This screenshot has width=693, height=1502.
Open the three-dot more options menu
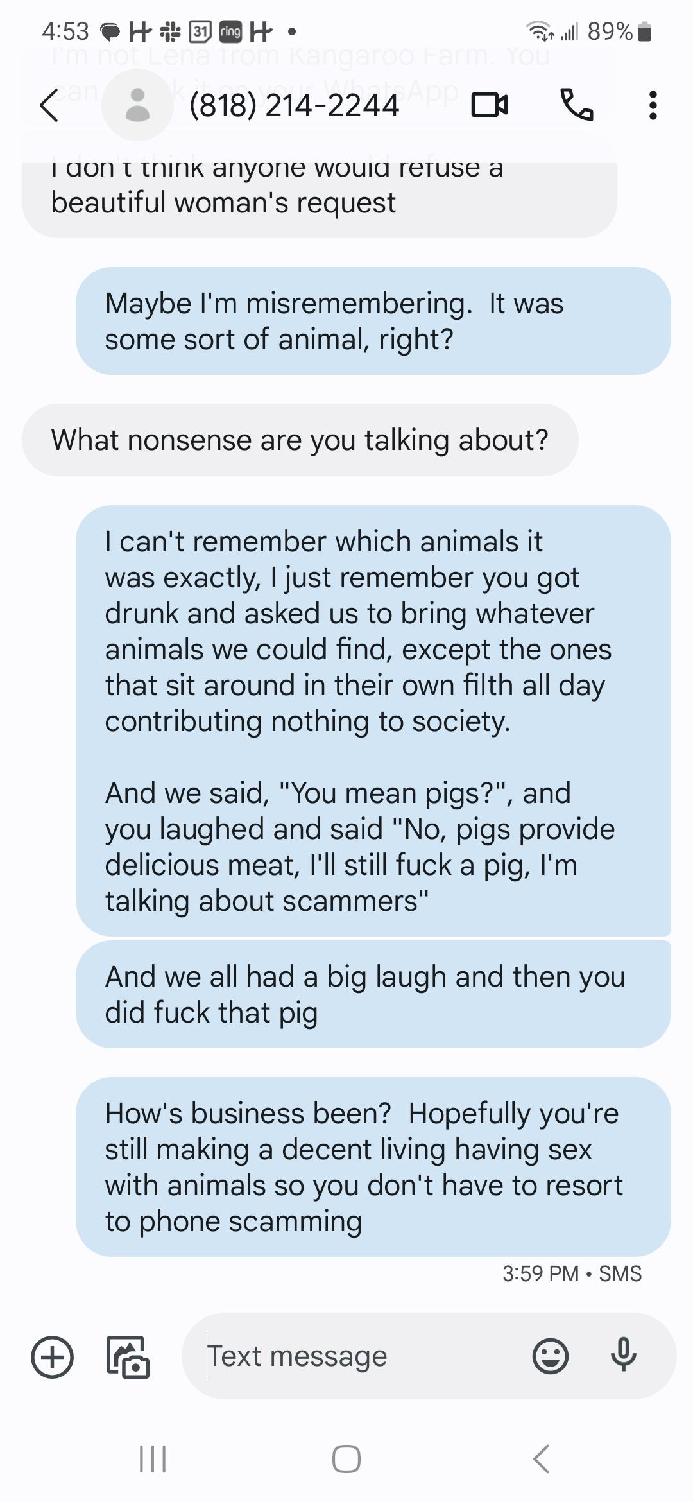point(653,105)
